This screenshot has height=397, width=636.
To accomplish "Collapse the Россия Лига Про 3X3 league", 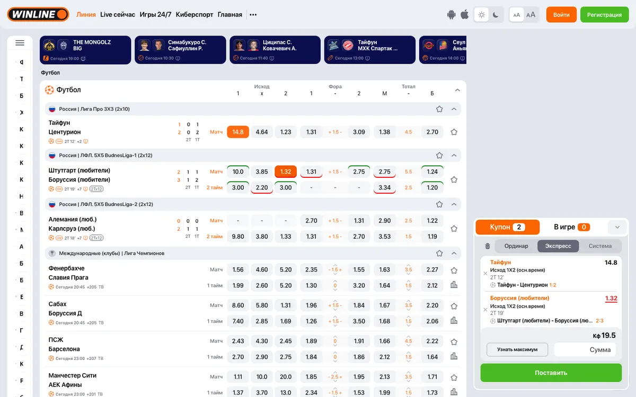I will coord(454,109).
